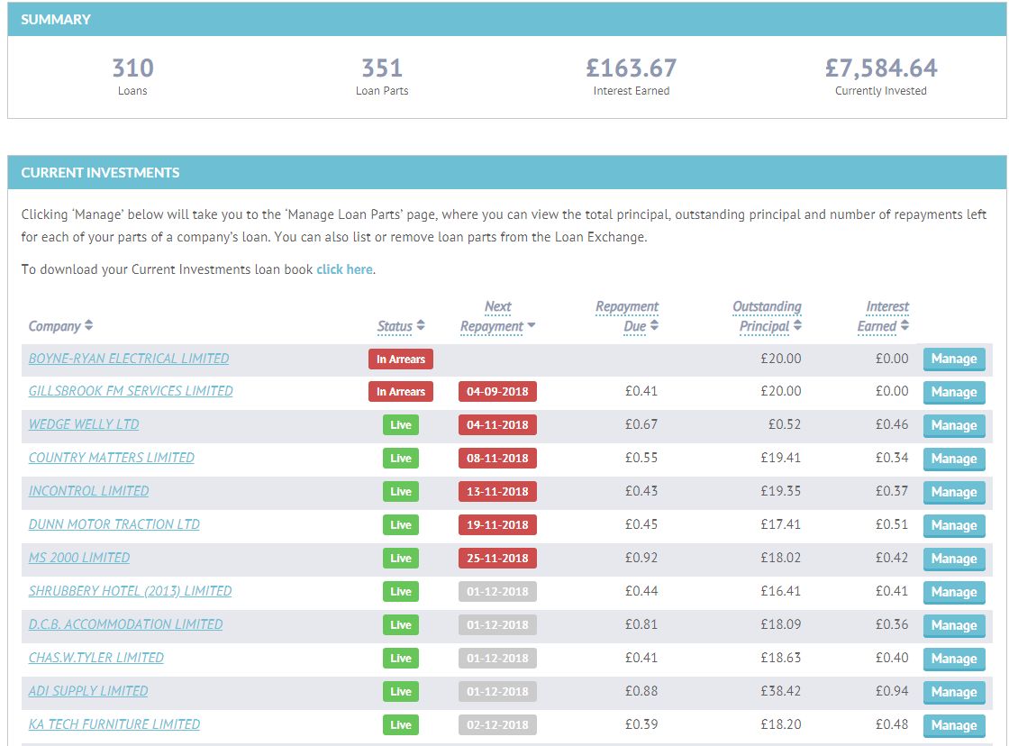Sort table by Status column icon

pyautogui.click(x=421, y=325)
